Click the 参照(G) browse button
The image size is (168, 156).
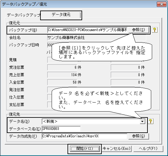[138, 136]
